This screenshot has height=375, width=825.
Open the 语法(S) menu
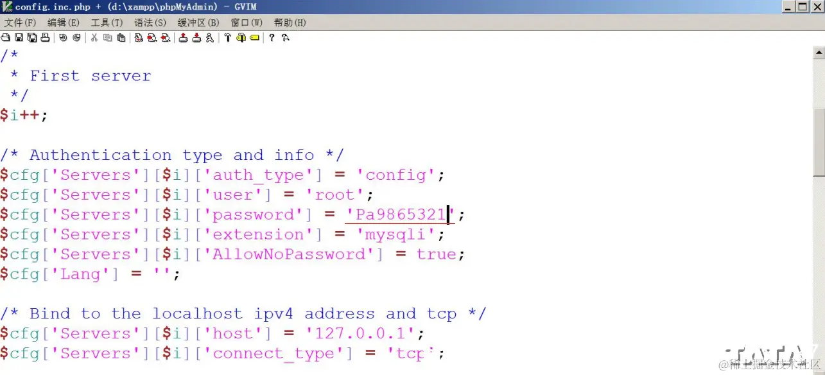[x=150, y=22]
